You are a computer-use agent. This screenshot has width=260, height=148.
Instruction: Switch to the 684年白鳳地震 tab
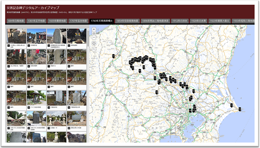click(x=15, y=21)
